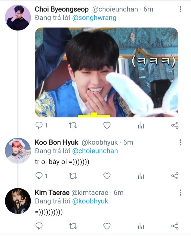This screenshot has height=236, width=191.
Task: Open more options for Koo Bon Hyuk's tweet
Action: [x=180, y=142]
